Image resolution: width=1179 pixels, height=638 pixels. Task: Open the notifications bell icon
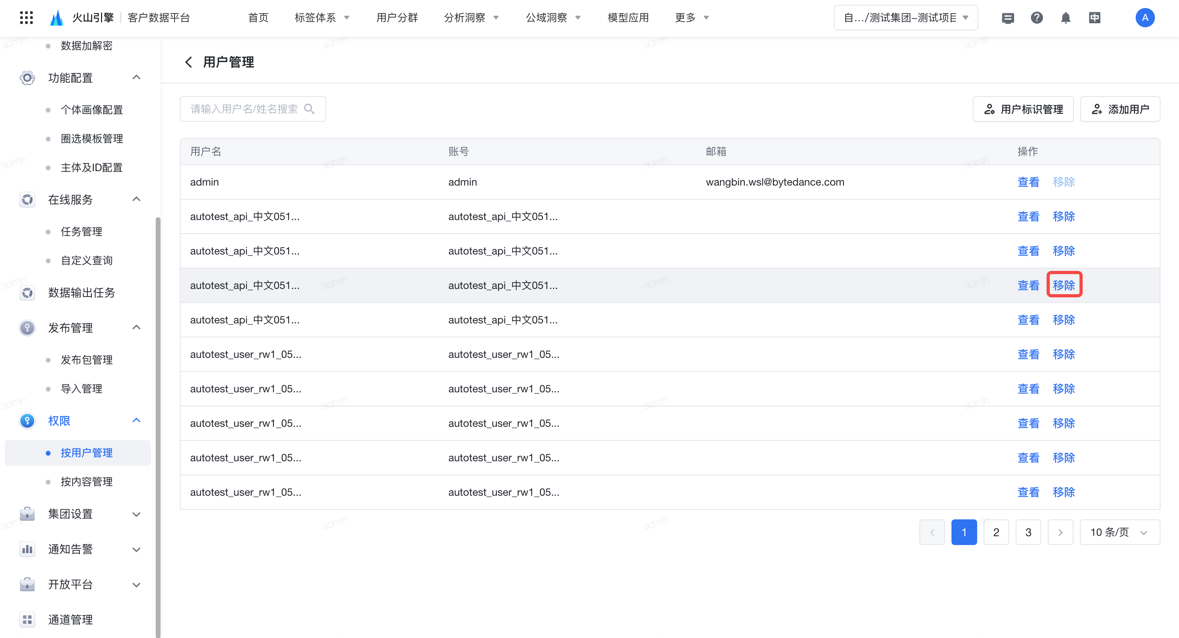pos(1065,18)
